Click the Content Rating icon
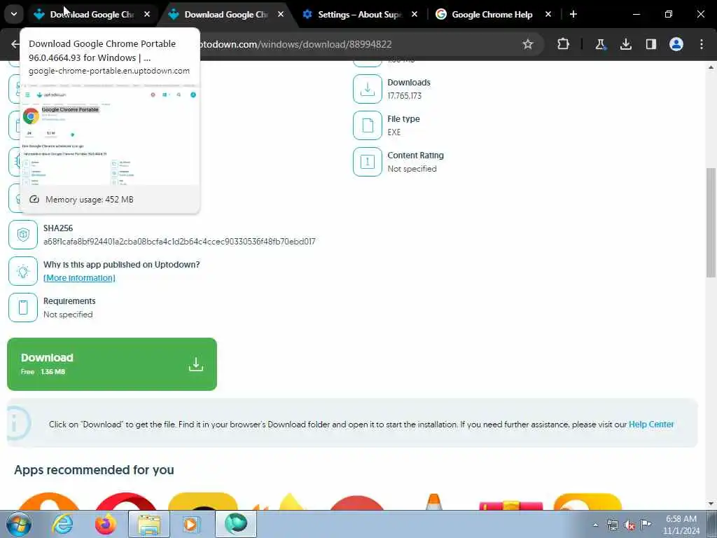The height and width of the screenshot is (538, 717). [368, 162]
